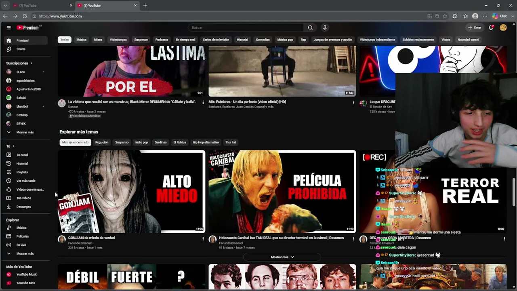Screen dimensions: 517x291
Task: Select Reguetón topic chip
Action: [102, 142]
